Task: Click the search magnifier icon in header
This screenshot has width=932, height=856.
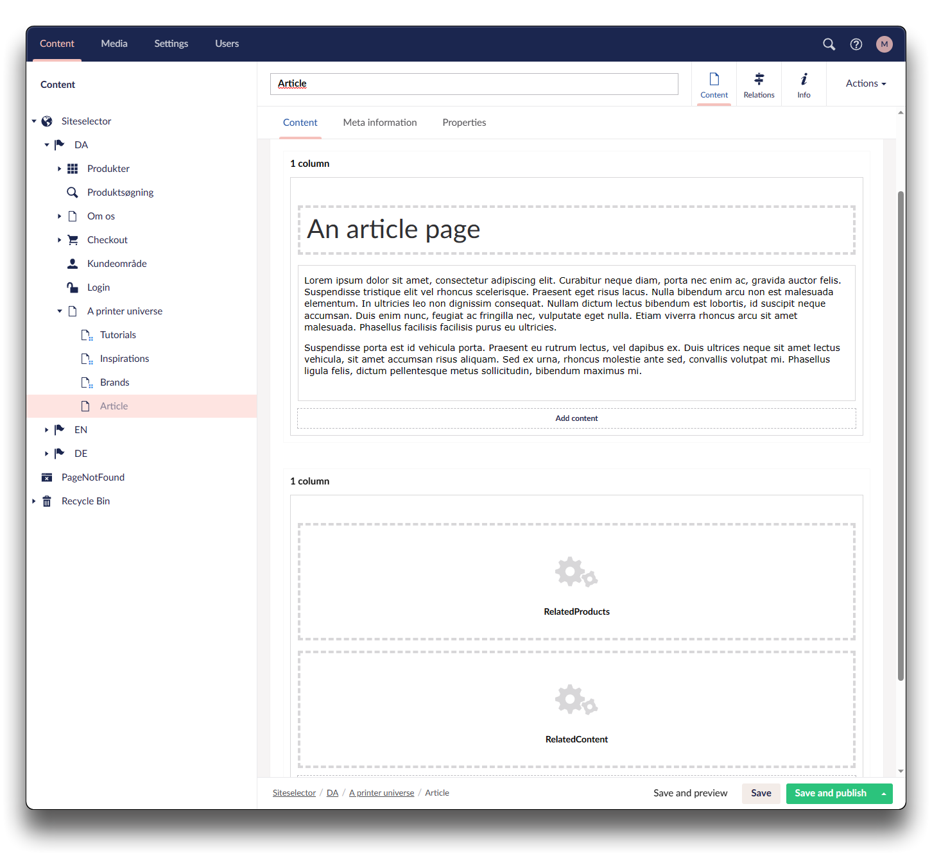Action: tap(829, 44)
